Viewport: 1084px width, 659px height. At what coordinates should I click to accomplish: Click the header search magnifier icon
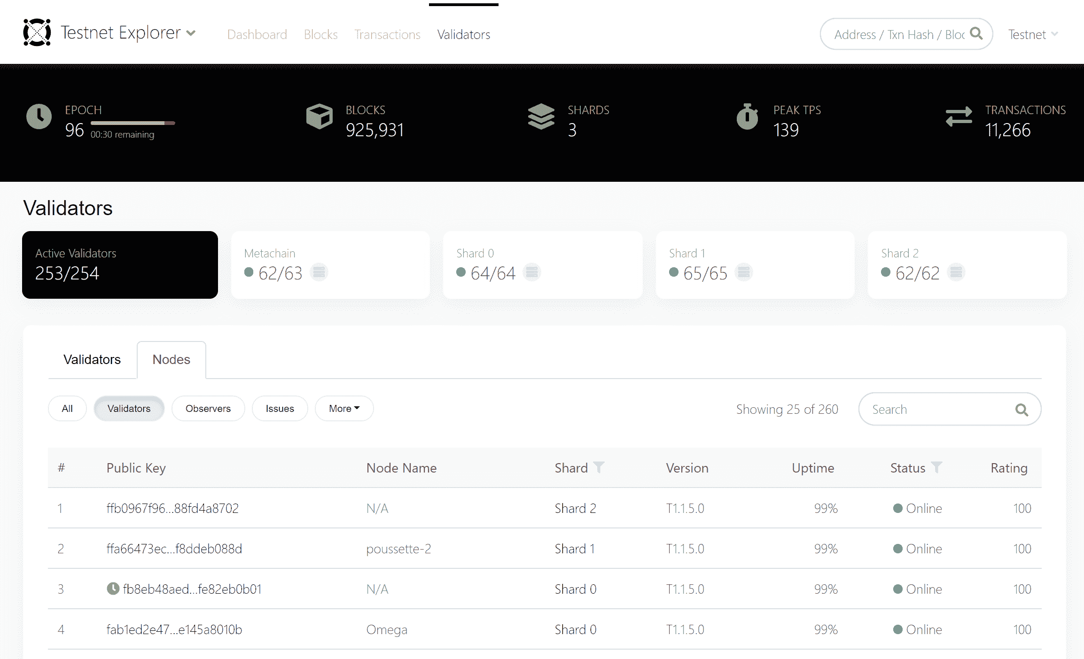976,34
